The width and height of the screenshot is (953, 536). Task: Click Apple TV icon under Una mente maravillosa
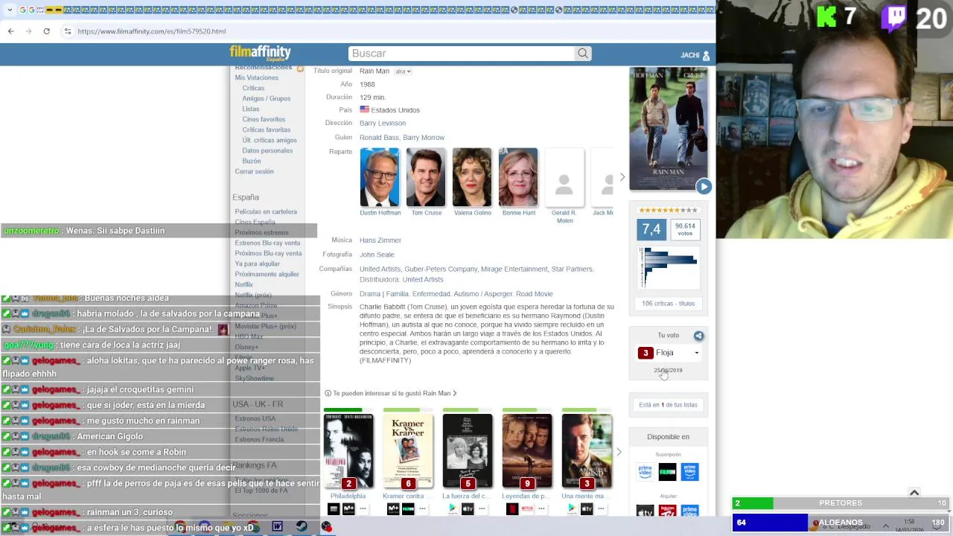tap(587, 508)
